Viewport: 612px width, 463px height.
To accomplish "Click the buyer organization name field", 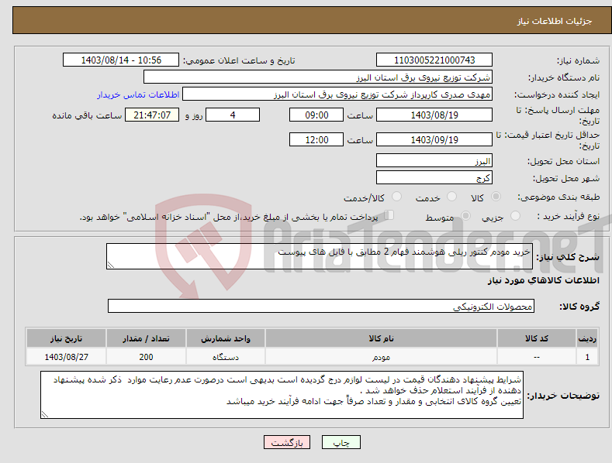I will (318, 77).
